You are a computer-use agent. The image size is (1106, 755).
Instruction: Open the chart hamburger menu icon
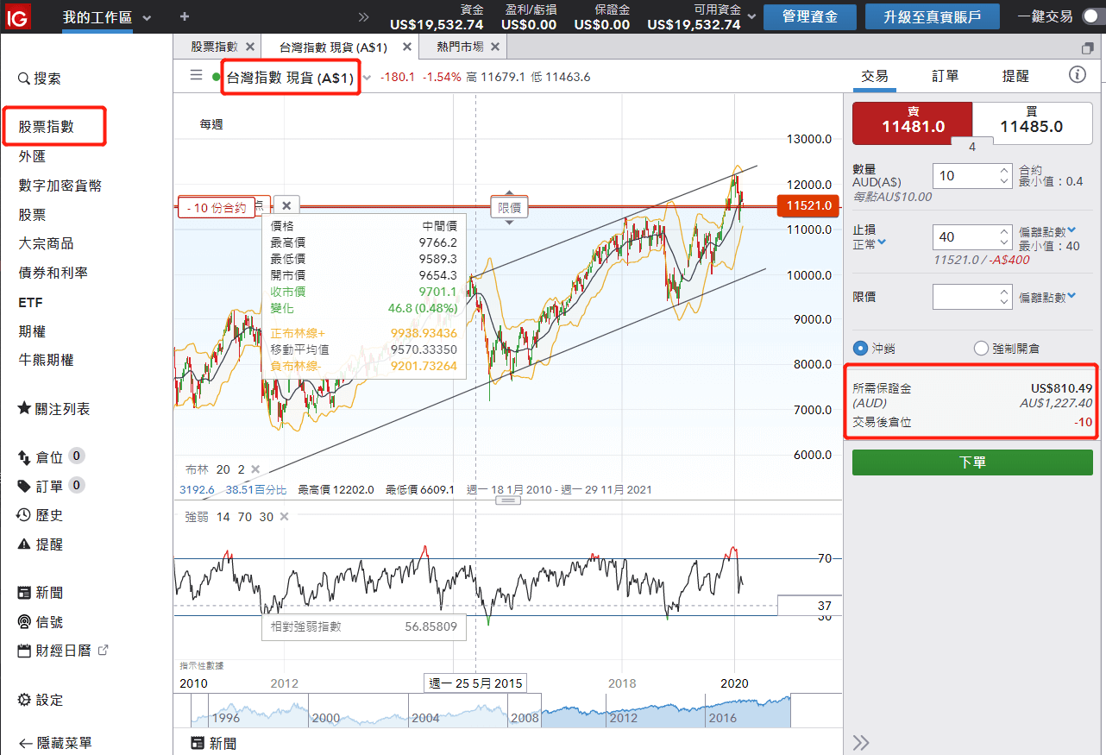196,76
